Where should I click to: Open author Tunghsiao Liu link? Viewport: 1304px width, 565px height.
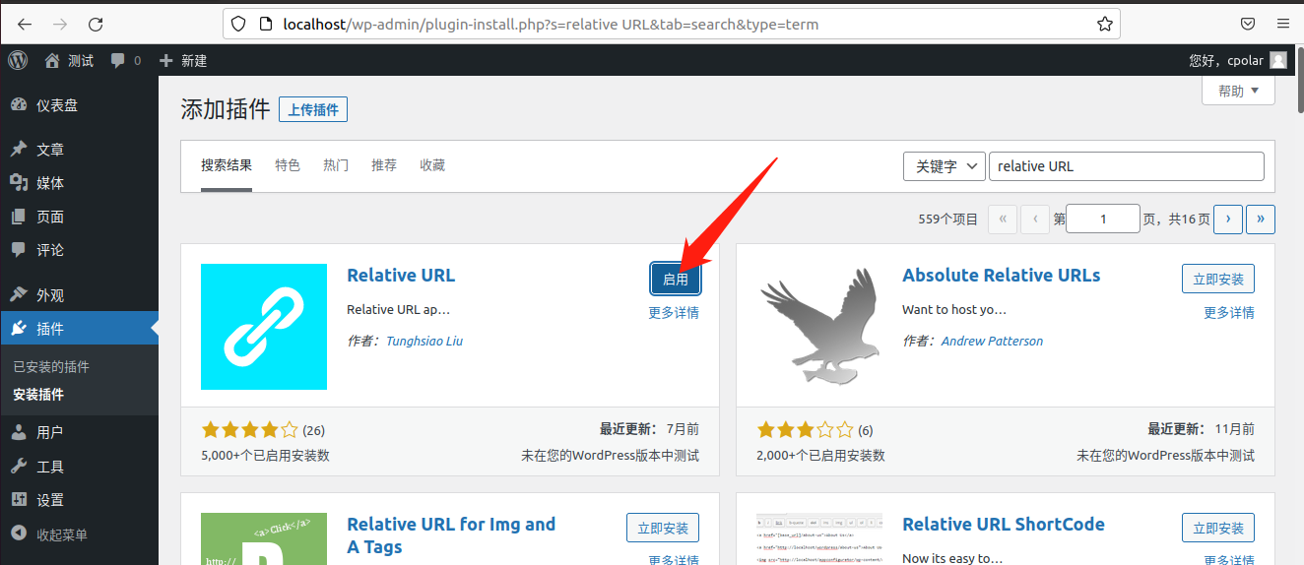[424, 341]
